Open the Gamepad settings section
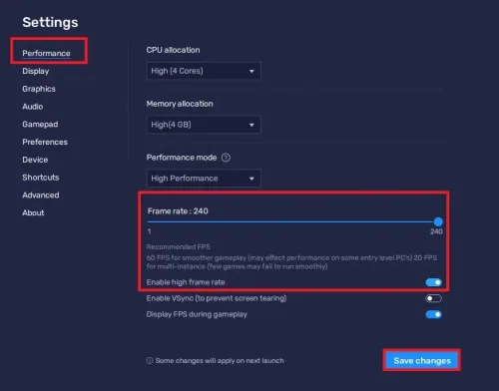The width and height of the screenshot is (499, 391). pyautogui.click(x=40, y=125)
